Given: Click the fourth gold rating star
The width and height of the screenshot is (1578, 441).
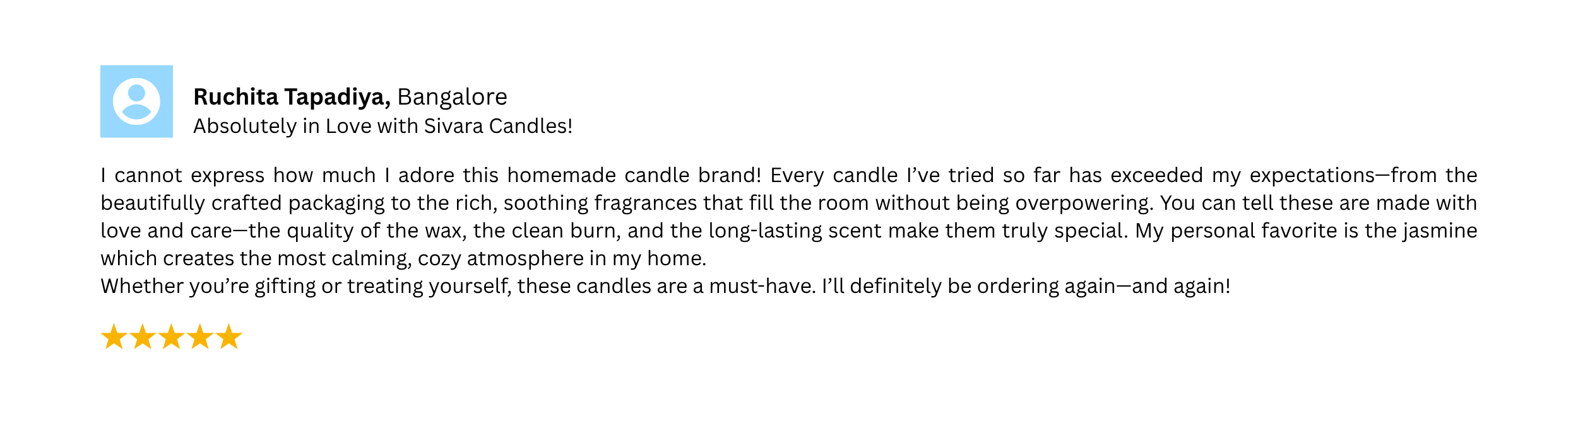Looking at the screenshot, I should coord(200,336).
